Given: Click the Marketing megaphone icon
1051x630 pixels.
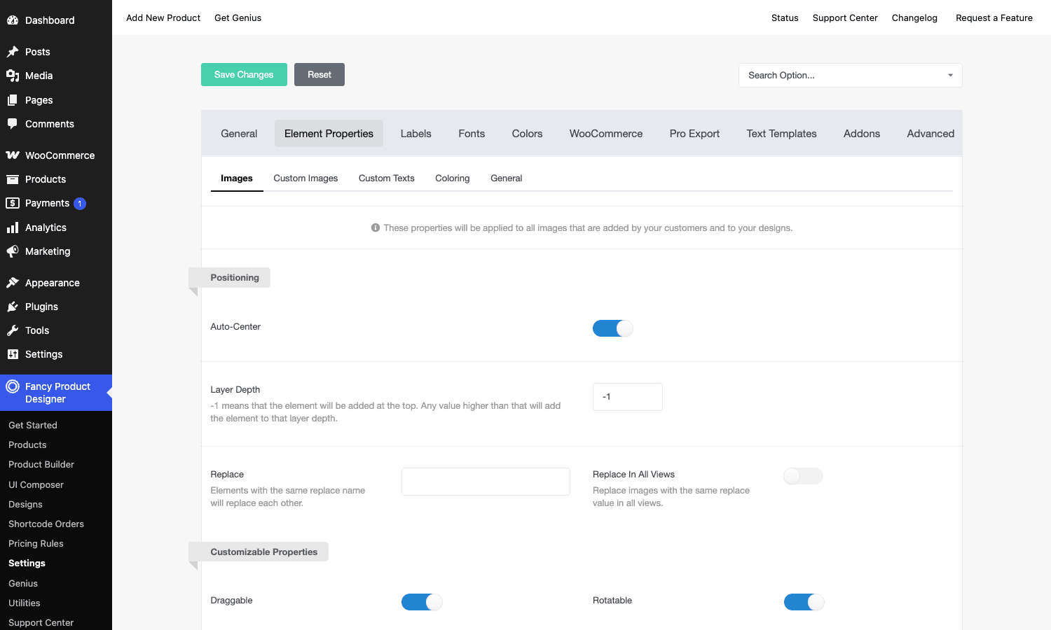Looking at the screenshot, I should (13, 251).
